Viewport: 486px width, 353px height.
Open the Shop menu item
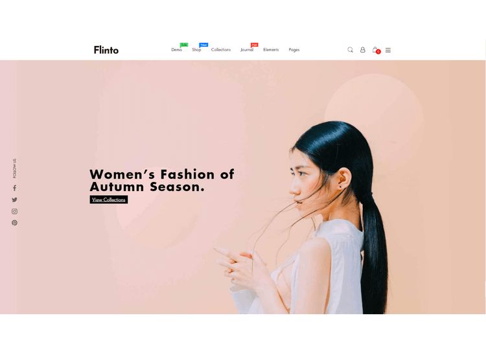click(196, 50)
